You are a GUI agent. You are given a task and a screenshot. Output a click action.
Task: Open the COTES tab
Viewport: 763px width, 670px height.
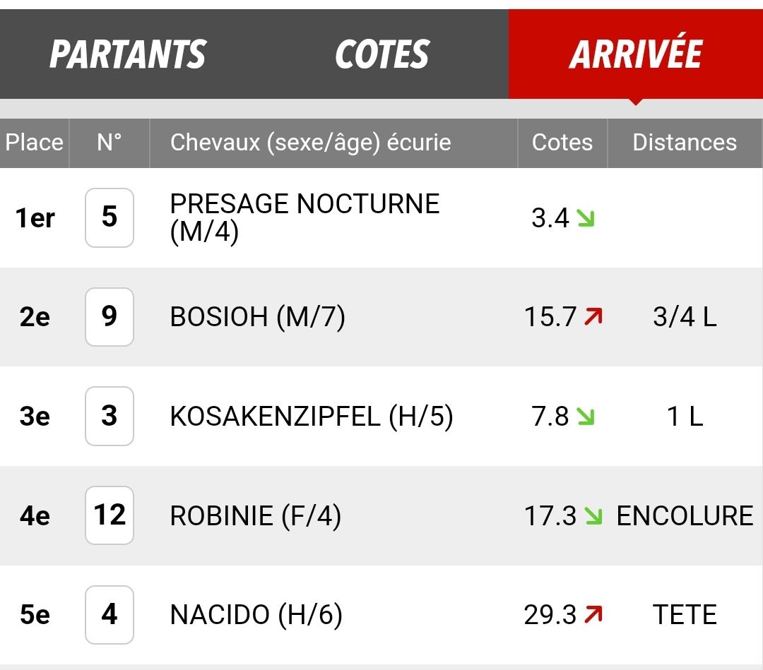click(x=382, y=54)
